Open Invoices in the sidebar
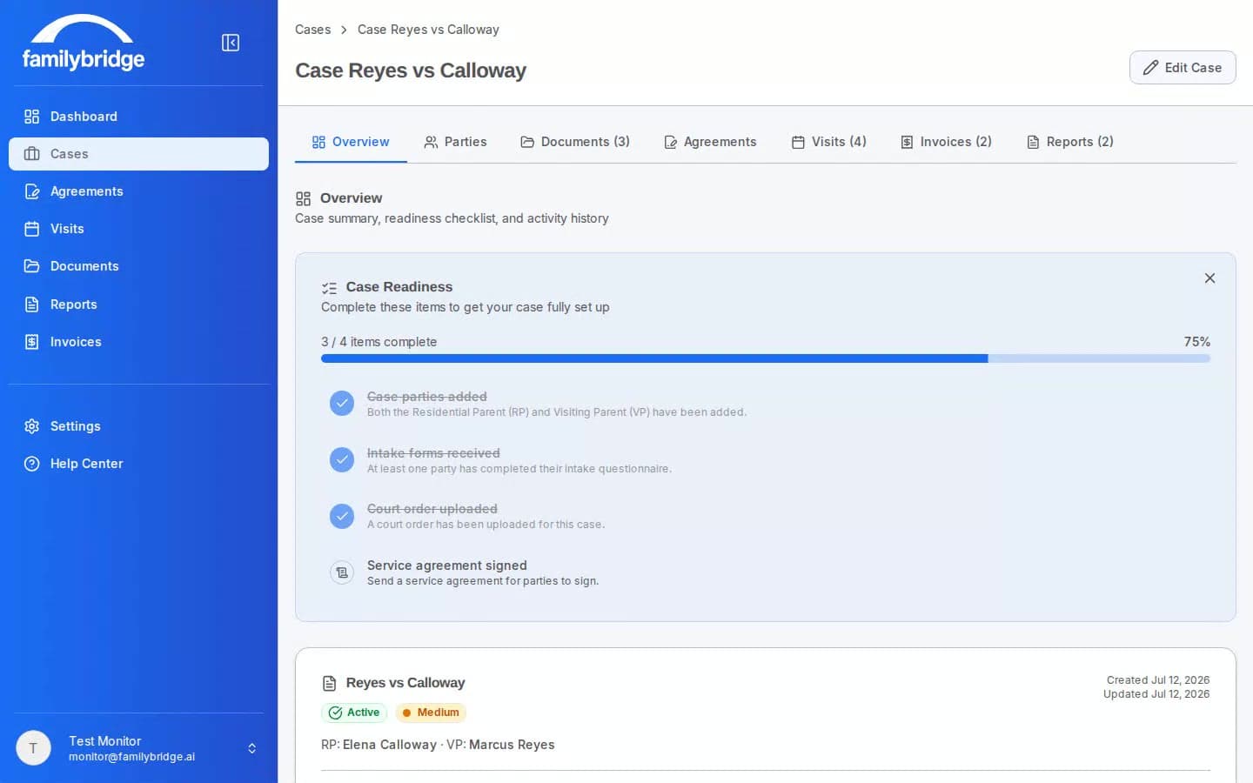Image resolution: width=1253 pixels, height=783 pixels. (x=138, y=342)
